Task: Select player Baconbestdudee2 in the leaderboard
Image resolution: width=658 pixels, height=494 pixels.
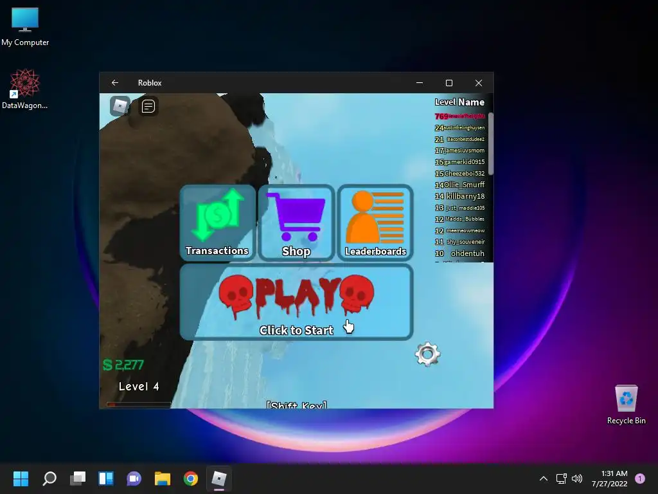Action: tap(459, 139)
